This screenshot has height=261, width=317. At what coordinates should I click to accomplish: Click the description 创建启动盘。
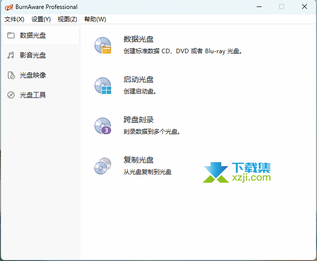coord(140,91)
